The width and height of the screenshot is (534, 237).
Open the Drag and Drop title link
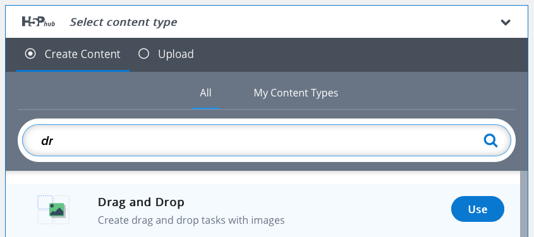141,202
